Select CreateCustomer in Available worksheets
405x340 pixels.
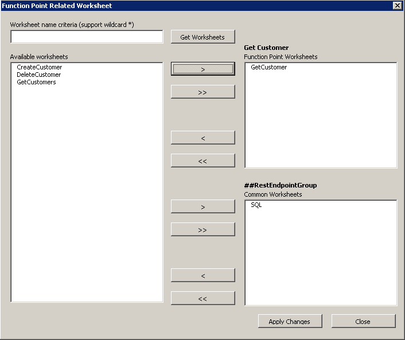coord(39,67)
